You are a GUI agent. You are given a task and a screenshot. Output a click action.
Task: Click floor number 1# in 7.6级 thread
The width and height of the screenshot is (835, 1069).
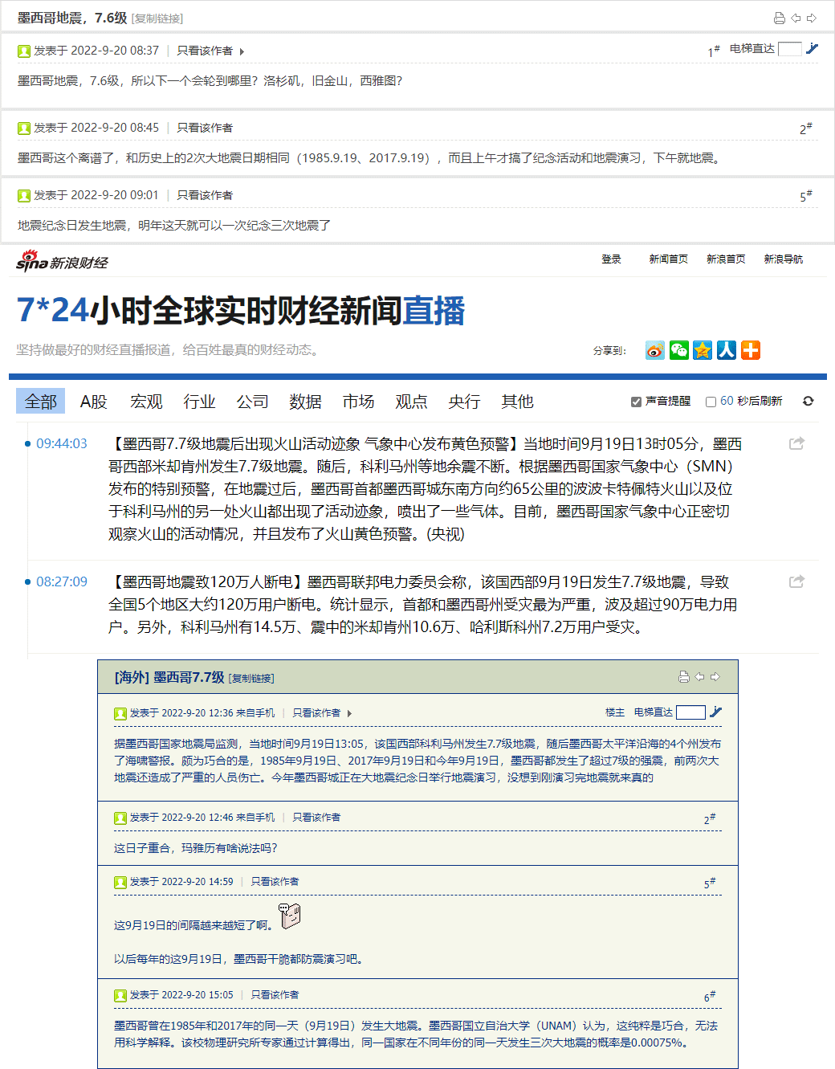click(x=714, y=51)
